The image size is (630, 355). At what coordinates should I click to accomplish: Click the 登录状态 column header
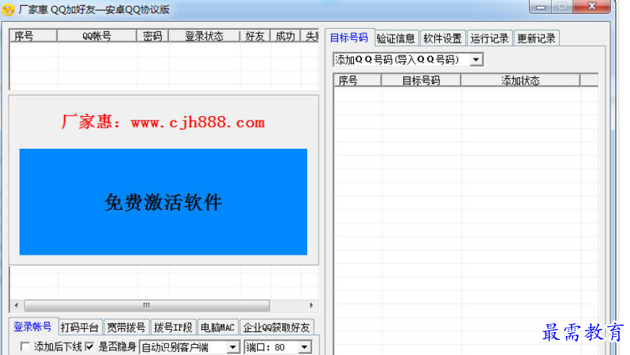204,36
